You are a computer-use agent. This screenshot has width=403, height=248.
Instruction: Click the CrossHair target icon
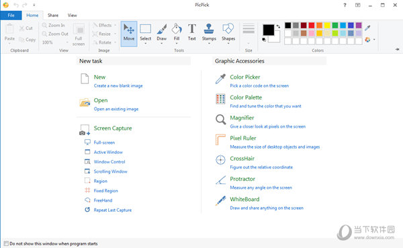(x=220, y=160)
